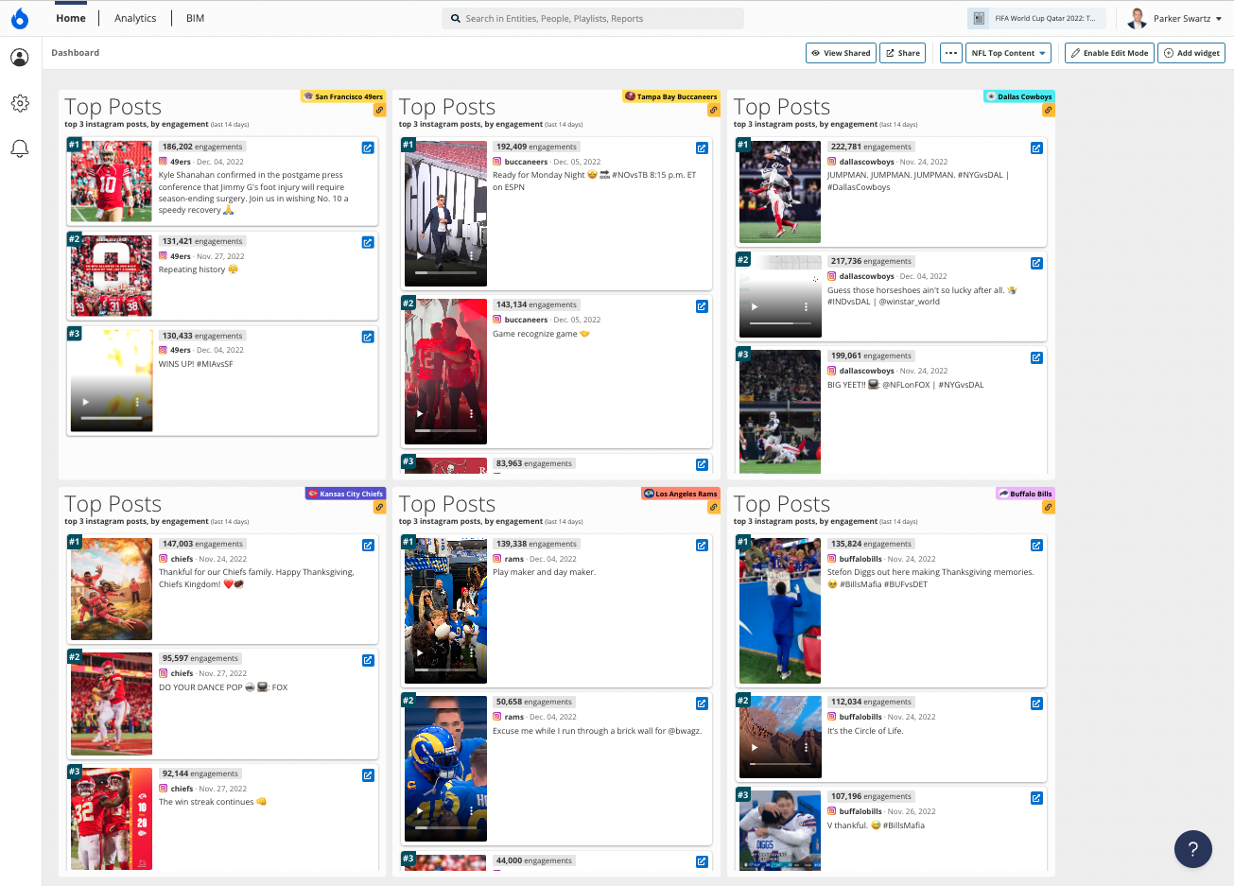Open the 217,736 engagements post externally
The image size is (1234, 886).
point(1036,263)
